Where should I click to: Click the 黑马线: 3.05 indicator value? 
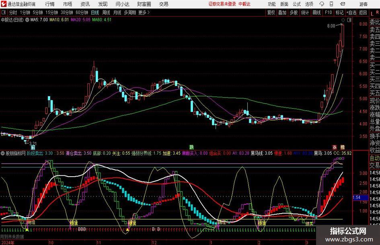pyautogui.click(x=262, y=153)
